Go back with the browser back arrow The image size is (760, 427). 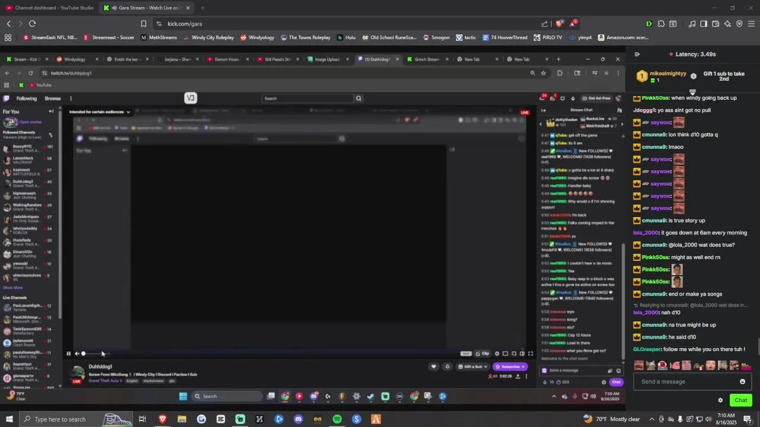pos(8,24)
